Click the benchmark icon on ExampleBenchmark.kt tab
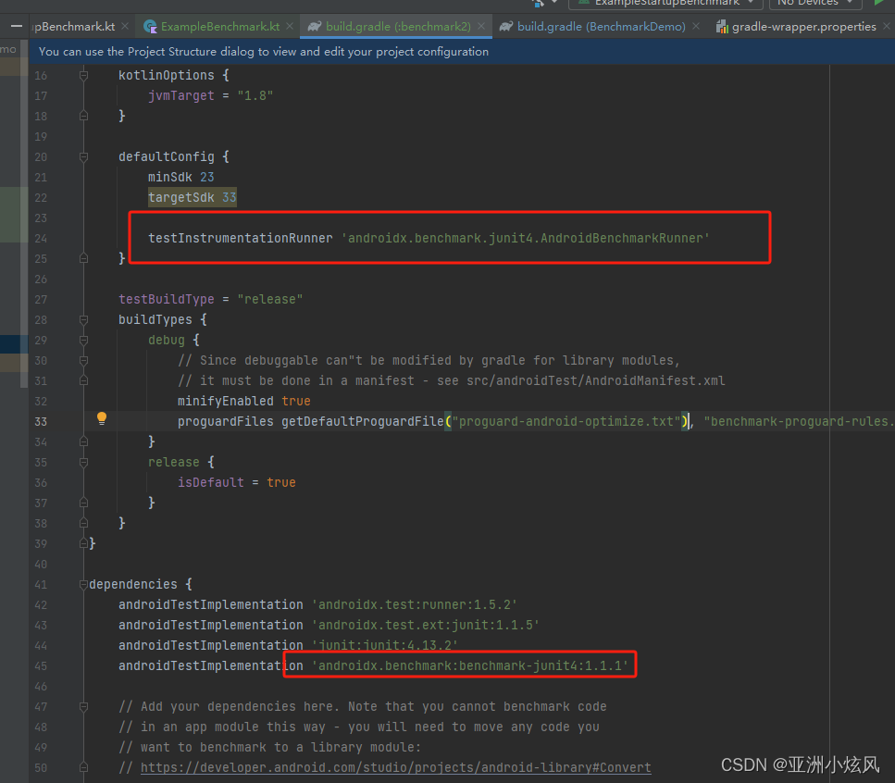Viewport: 895px width, 783px height. pos(149,26)
